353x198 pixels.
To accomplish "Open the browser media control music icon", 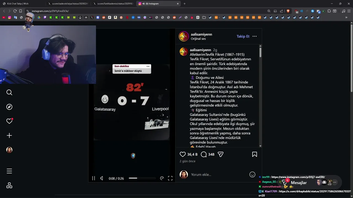I will click(x=343, y=11).
